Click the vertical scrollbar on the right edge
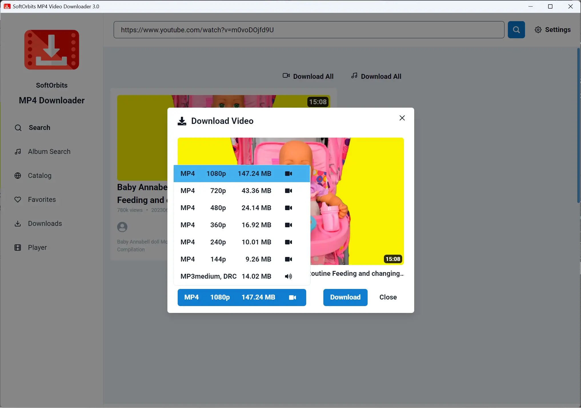This screenshot has height=408, width=581. coord(578,126)
